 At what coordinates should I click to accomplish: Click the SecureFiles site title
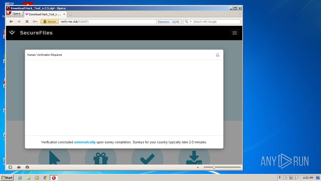click(x=36, y=33)
